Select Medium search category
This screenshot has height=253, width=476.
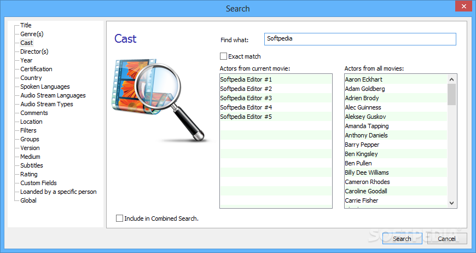pos(30,157)
